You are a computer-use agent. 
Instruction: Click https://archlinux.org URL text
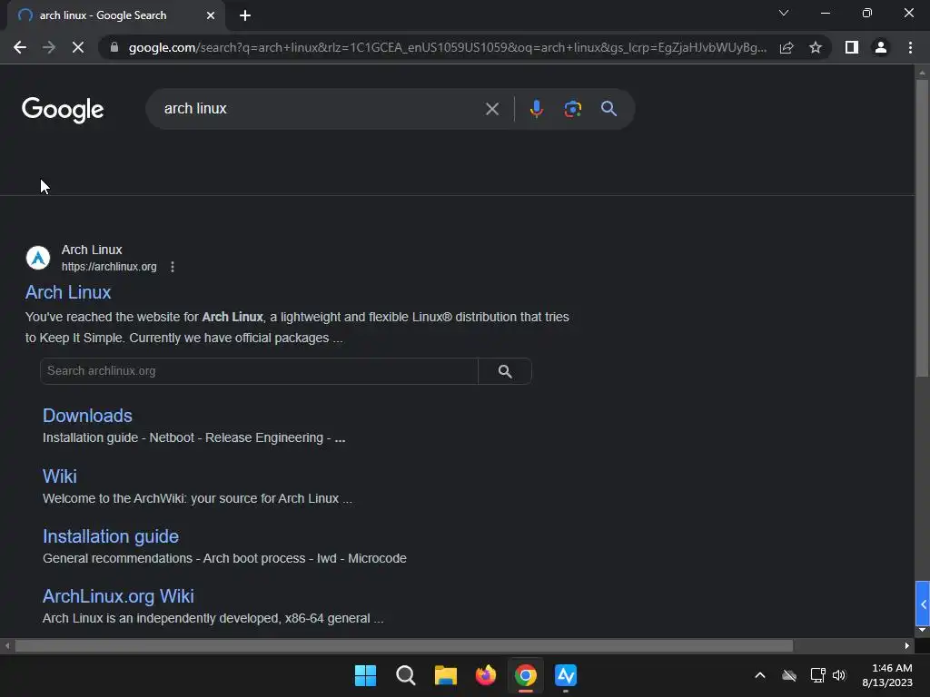(109, 267)
